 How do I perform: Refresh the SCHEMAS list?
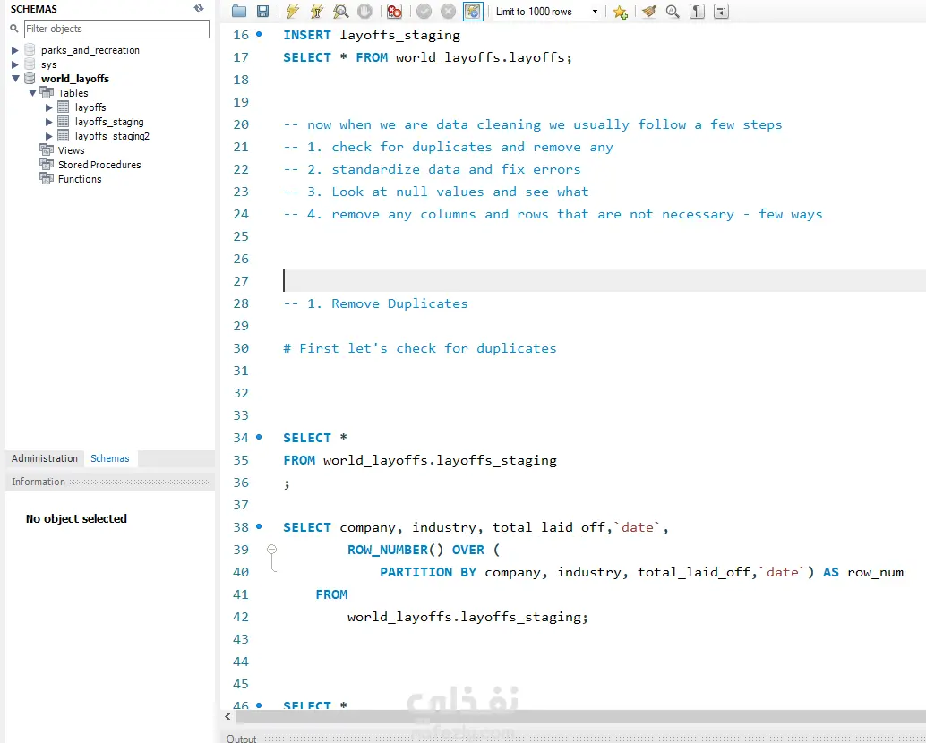(x=199, y=8)
